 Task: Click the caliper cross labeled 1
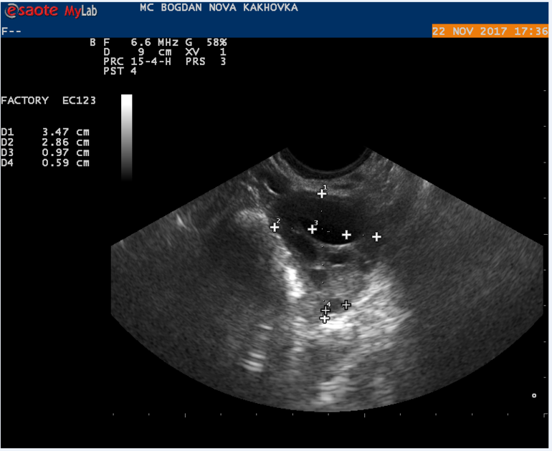tap(322, 194)
